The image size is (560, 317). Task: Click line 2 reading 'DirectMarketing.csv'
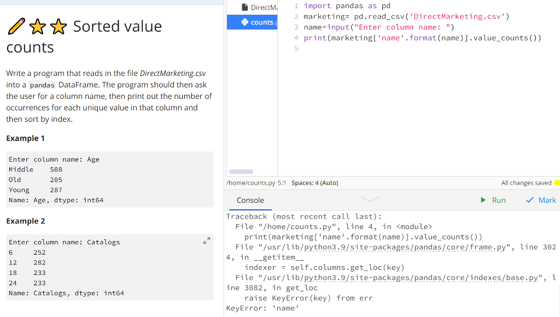coord(406,16)
